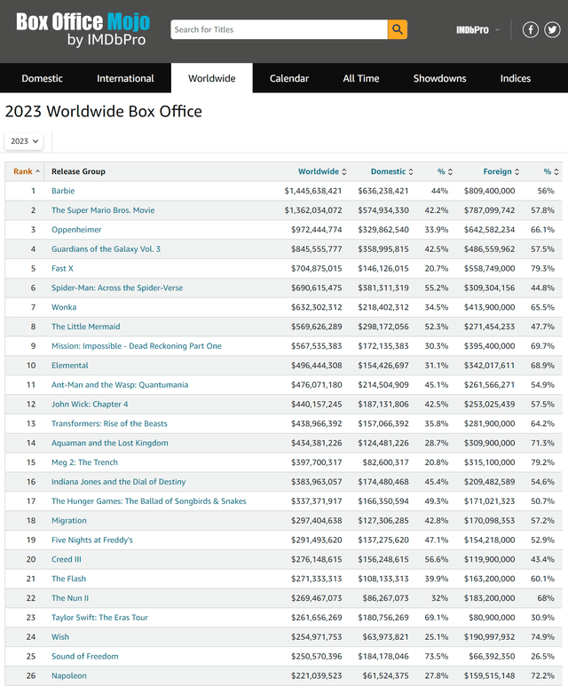Open Spider-Man: Across the Spider-Verse link

117,288
